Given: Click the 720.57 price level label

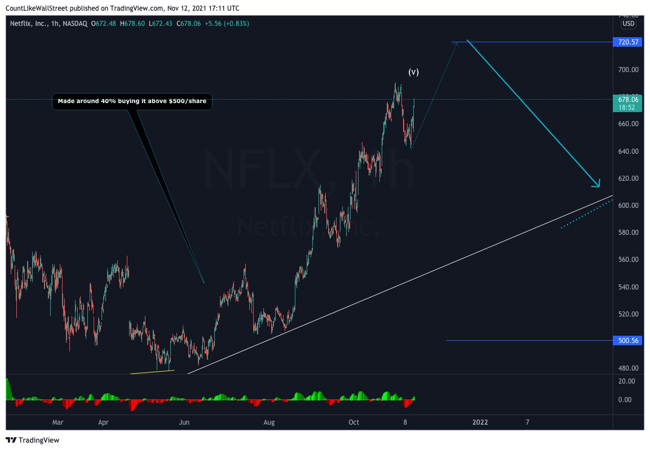Looking at the screenshot, I should pos(628,42).
